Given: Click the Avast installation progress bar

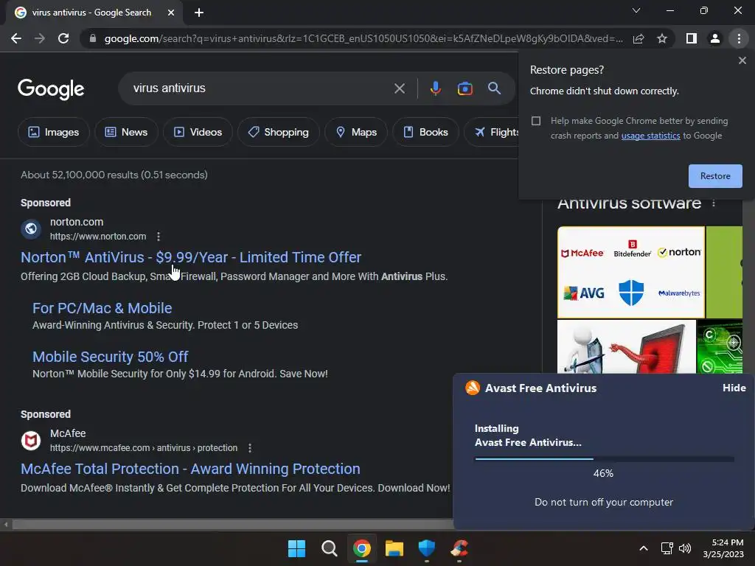Looking at the screenshot, I should click(605, 459).
